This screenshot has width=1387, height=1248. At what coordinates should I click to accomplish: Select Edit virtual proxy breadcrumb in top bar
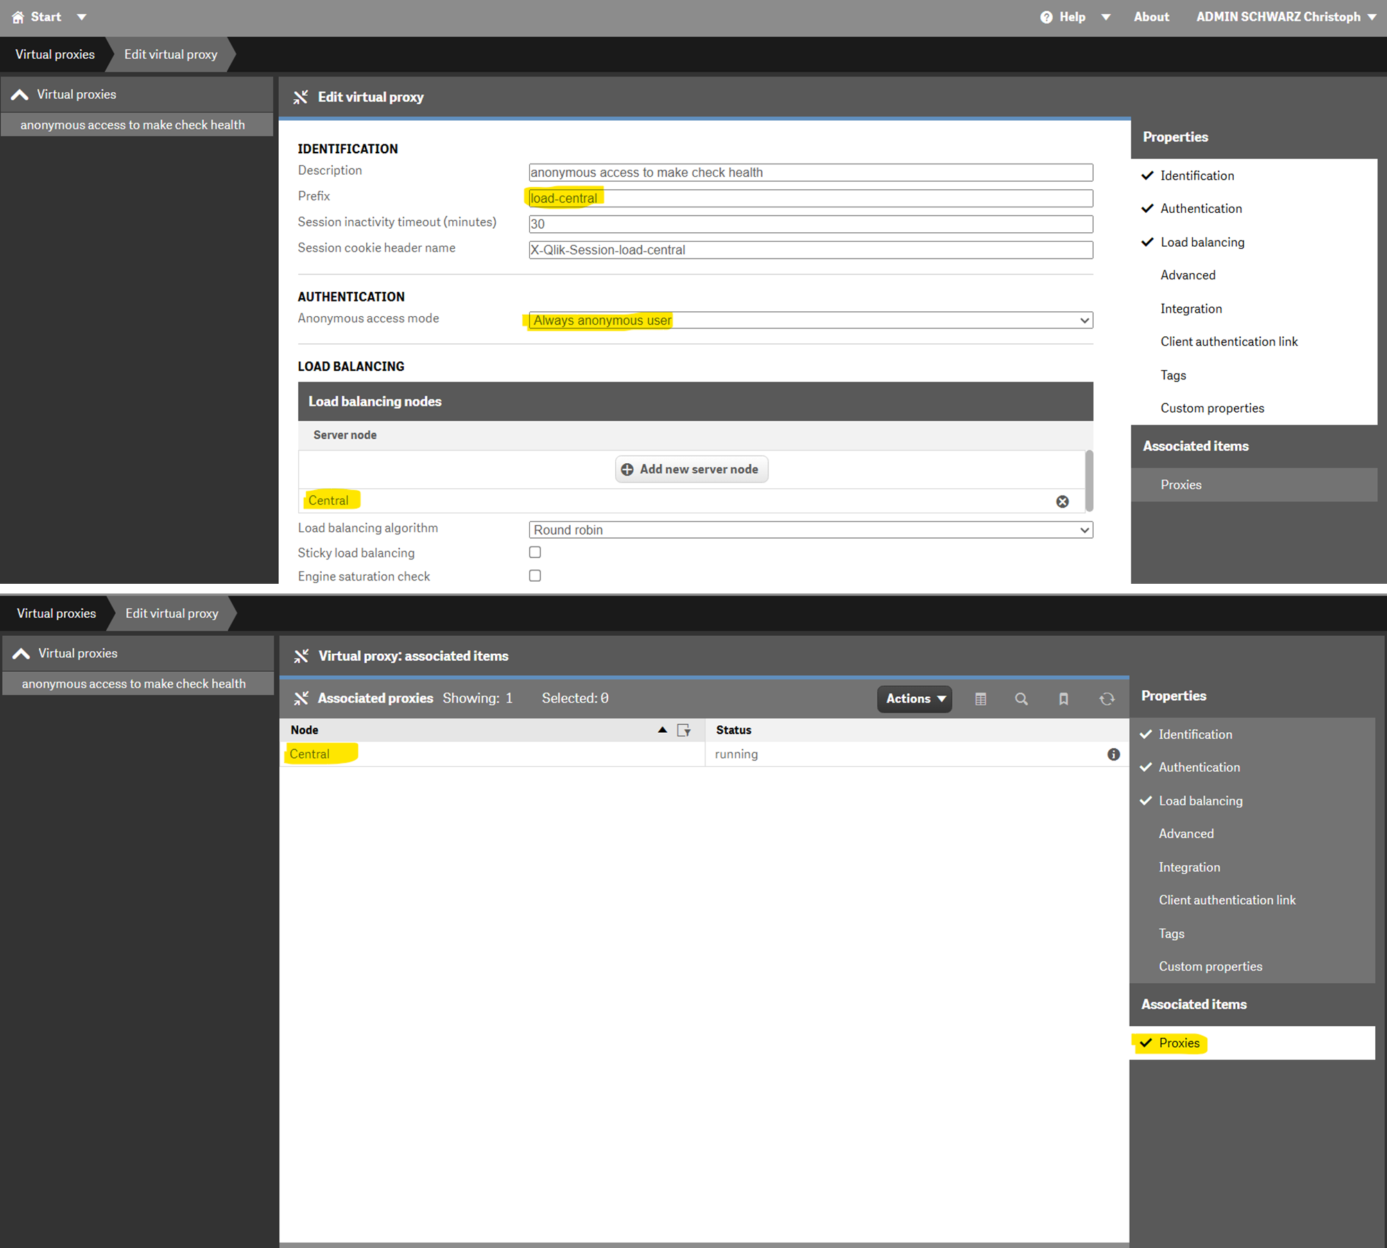tap(171, 54)
